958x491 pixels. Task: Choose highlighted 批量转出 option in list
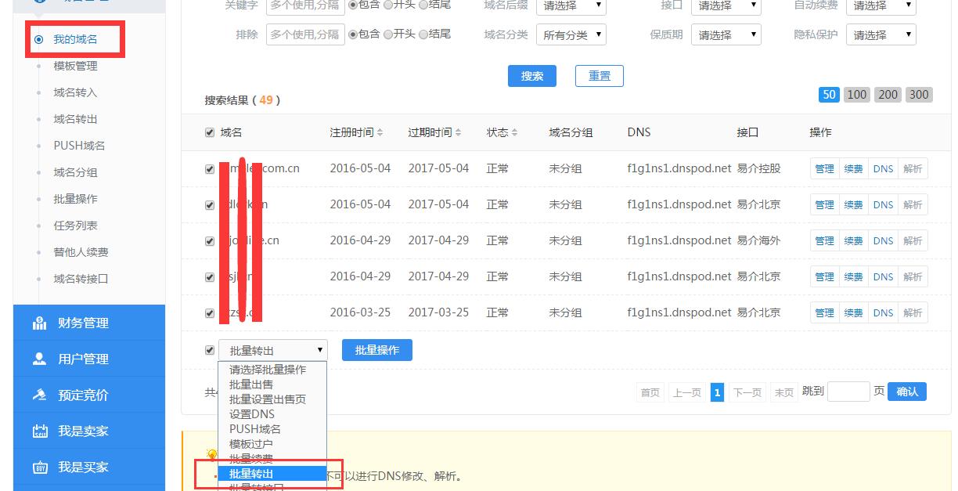point(272,474)
